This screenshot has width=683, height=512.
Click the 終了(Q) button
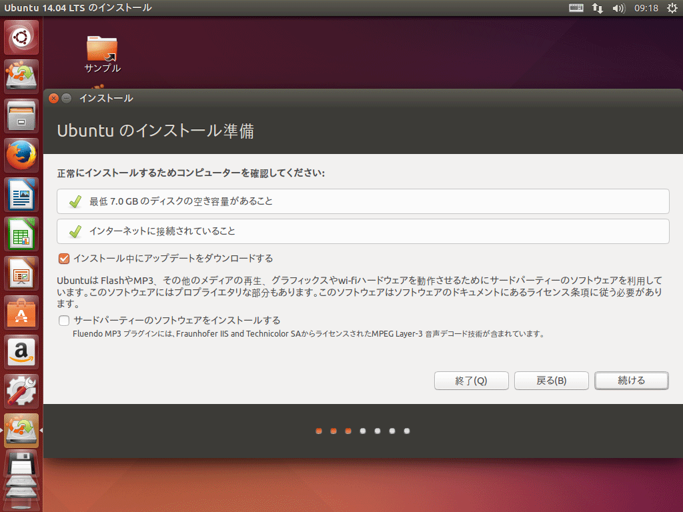tap(472, 381)
